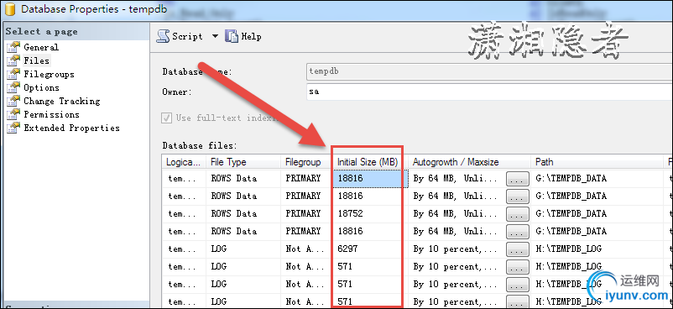The width and height of the screenshot is (673, 309).
Task: Open autogrowth button for the 18752 row
Action: [518, 214]
